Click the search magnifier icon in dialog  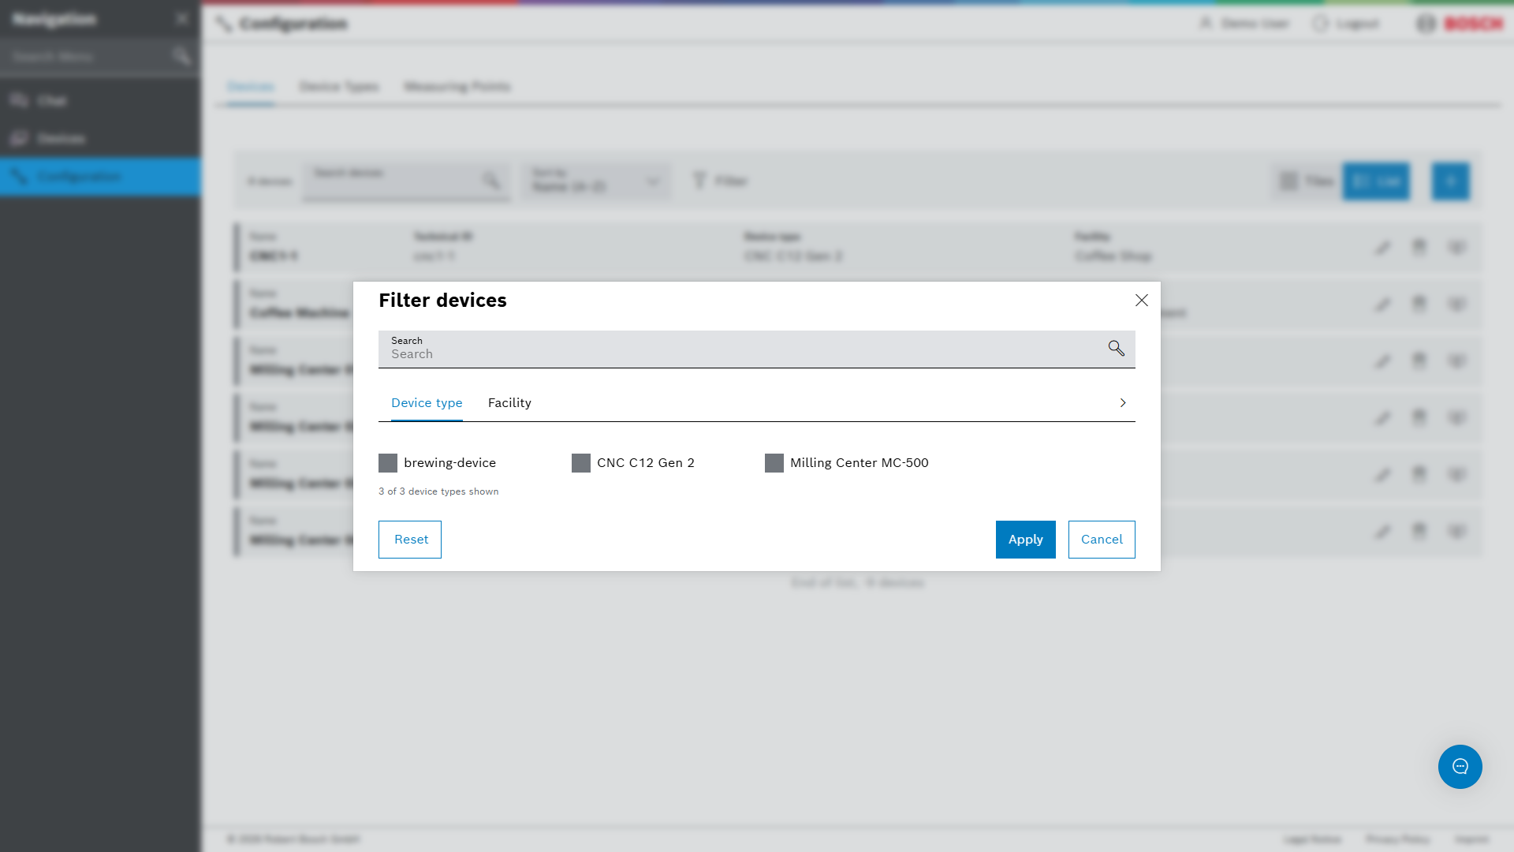(x=1116, y=349)
